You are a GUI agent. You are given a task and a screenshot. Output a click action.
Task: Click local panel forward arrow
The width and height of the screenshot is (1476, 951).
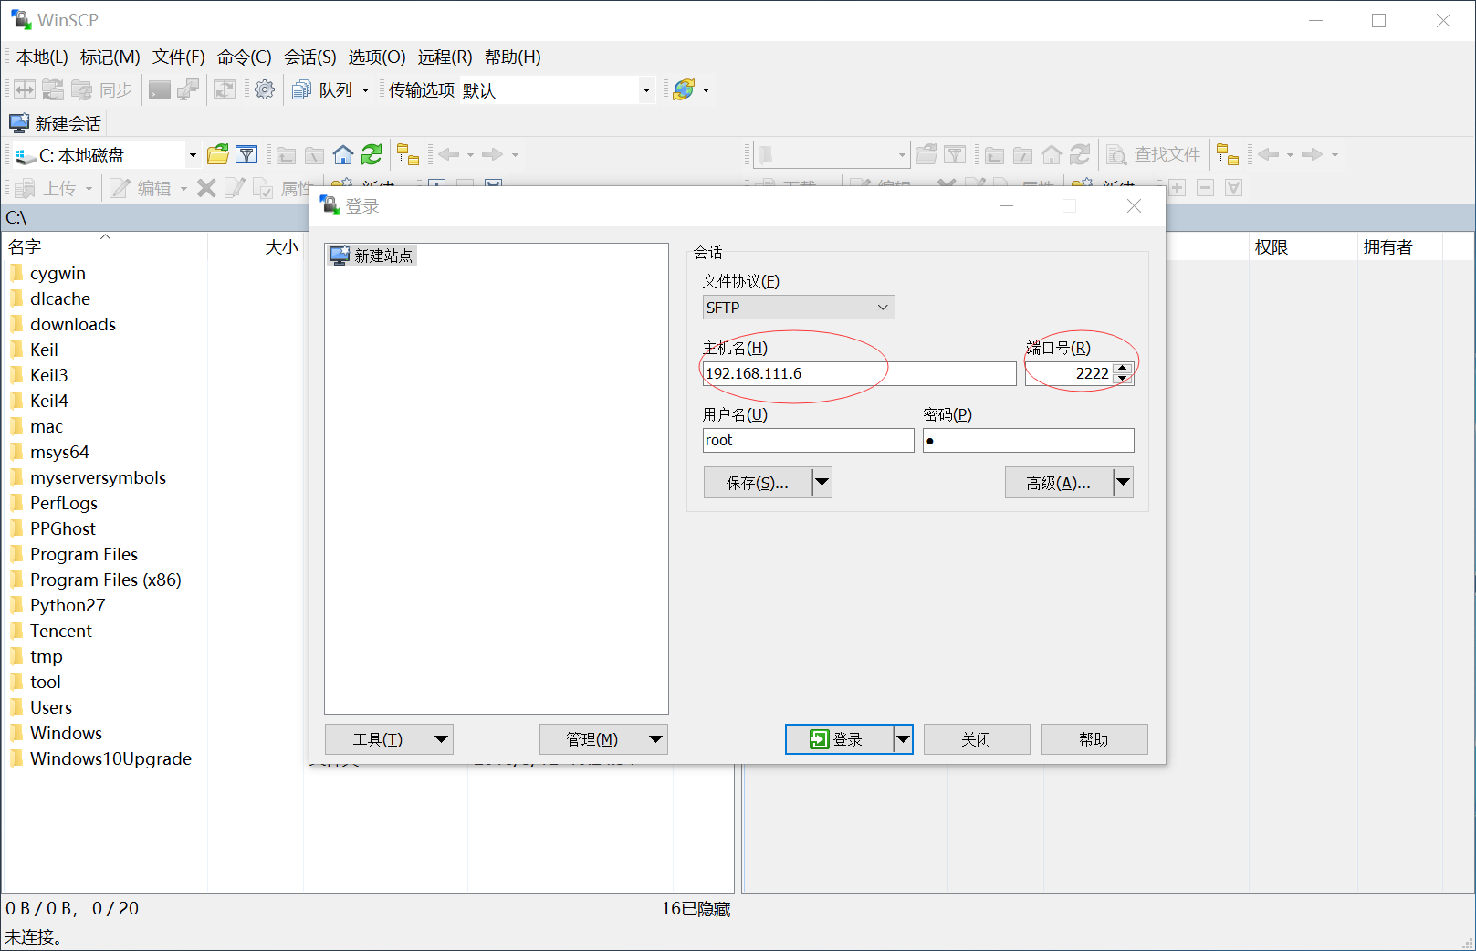(492, 154)
